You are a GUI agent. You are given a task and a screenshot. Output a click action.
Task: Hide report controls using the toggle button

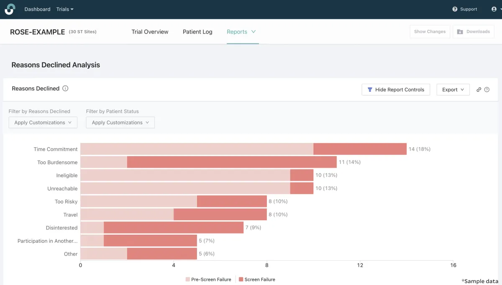point(396,89)
